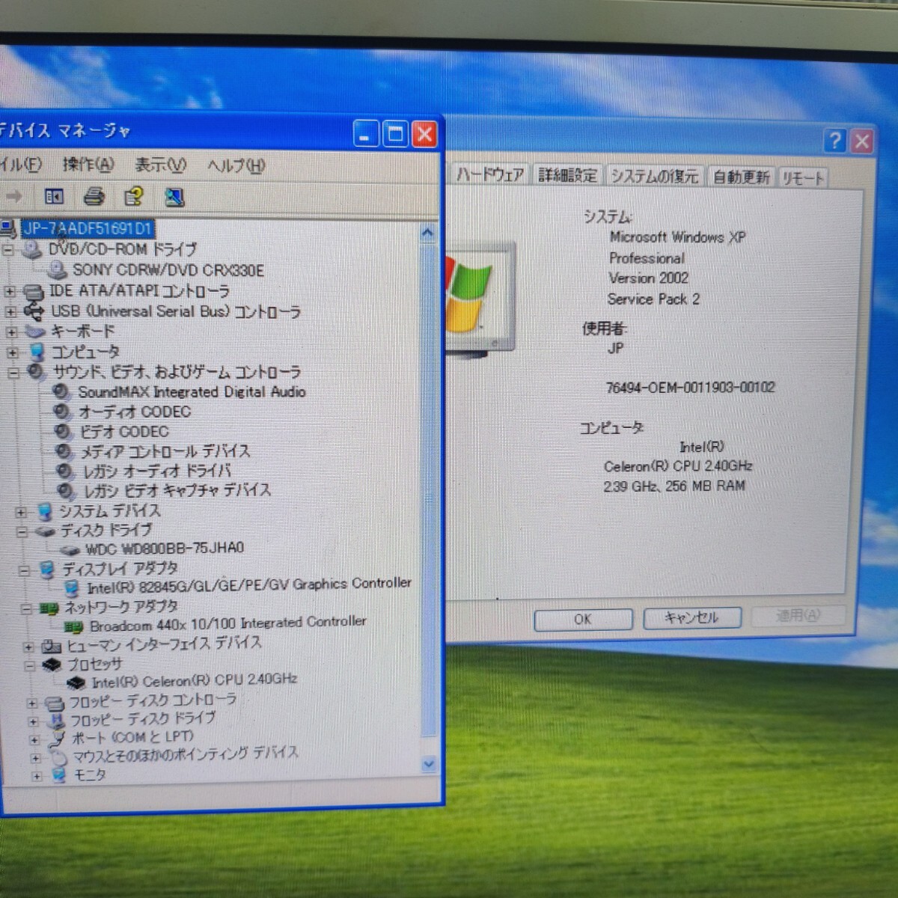Viewport: 898px width, 898px height.
Task: Collapse the プロセッサ node
Action: 29,665
